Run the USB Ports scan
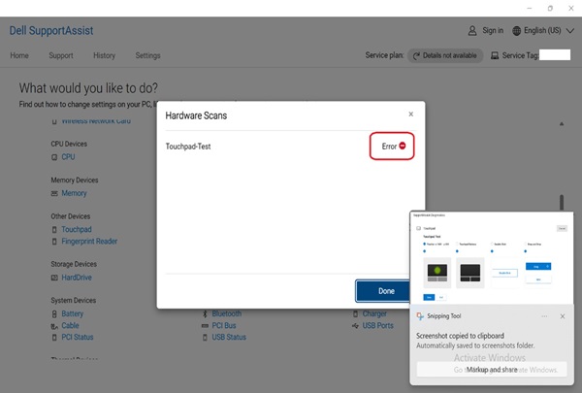 point(378,325)
